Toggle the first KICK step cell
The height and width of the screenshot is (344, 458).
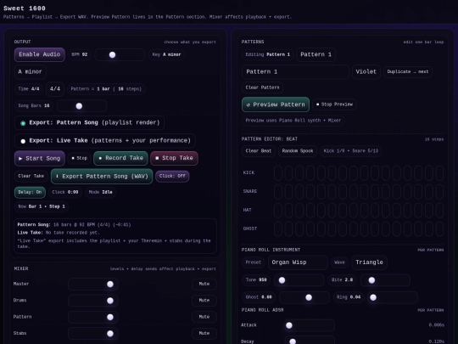278,172
